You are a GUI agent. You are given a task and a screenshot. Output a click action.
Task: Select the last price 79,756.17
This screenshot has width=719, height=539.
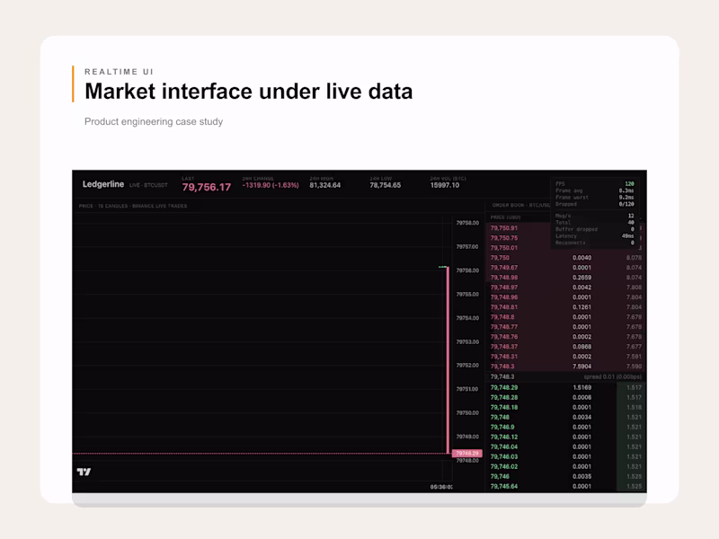(207, 187)
